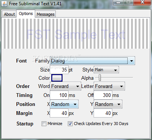Click the Margin Y pixel field
Image resolution: width=152 pixels, height=140 pixels.
pyautogui.click(x=103, y=113)
